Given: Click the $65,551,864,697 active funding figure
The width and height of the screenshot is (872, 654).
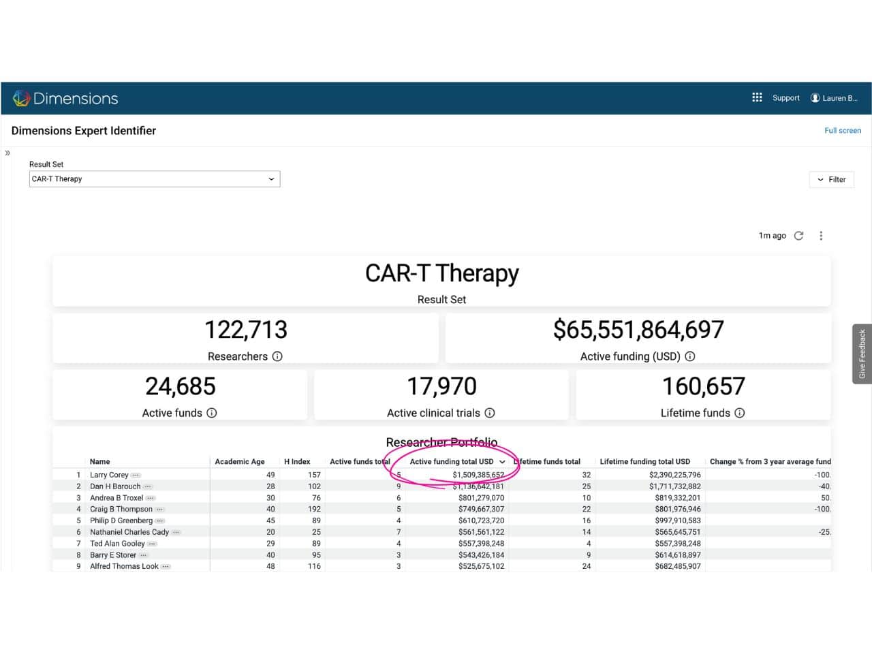Looking at the screenshot, I should [638, 330].
